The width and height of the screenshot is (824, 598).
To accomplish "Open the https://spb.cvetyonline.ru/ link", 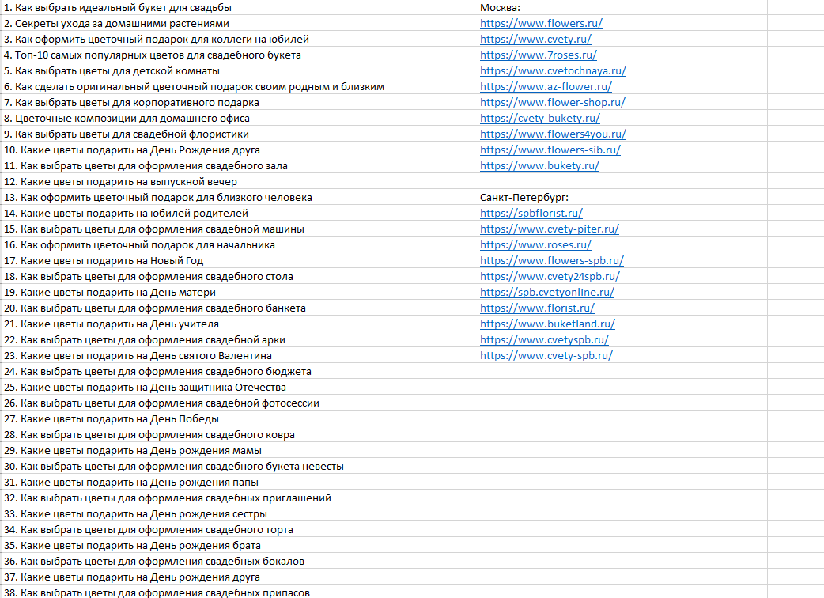I will point(546,293).
